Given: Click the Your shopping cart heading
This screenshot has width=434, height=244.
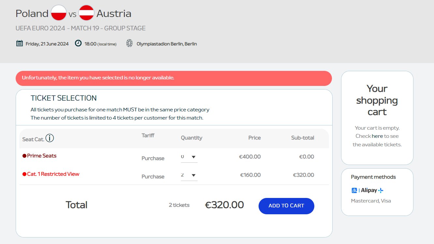Looking at the screenshot, I should coord(377,100).
